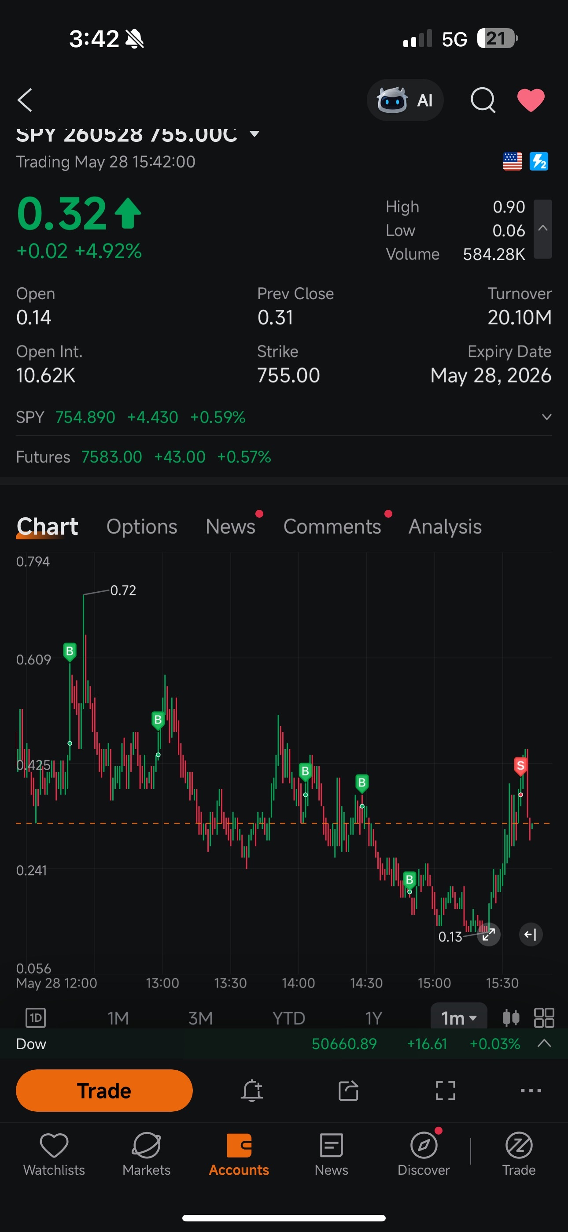Tap the battery indicator in status bar
Image resolution: width=568 pixels, height=1232 pixels.
click(x=497, y=38)
